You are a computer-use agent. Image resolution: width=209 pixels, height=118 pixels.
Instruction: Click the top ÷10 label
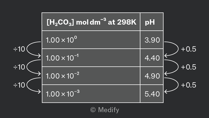click(x=19, y=49)
